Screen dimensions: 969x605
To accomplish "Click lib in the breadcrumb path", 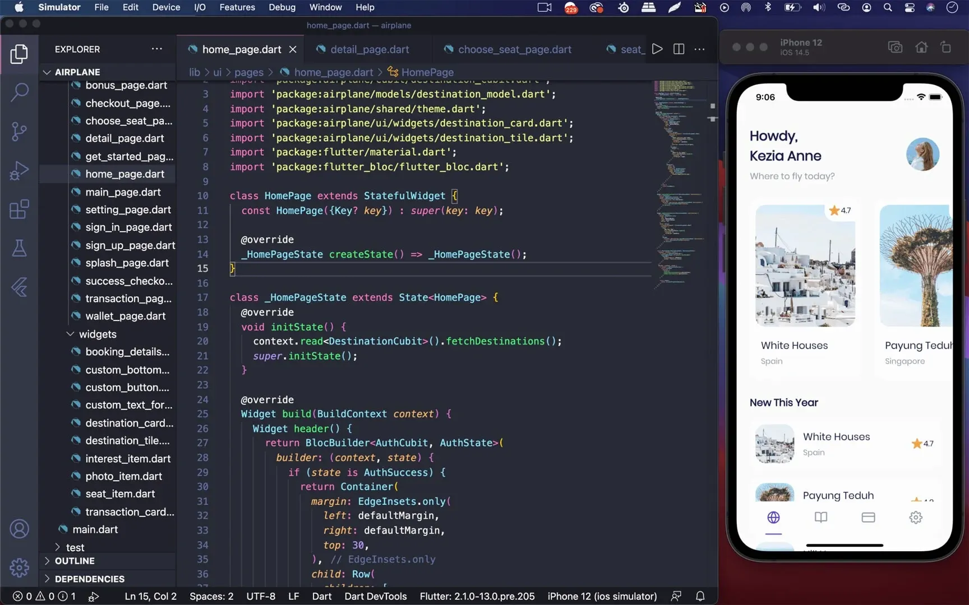I will [x=195, y=72].
